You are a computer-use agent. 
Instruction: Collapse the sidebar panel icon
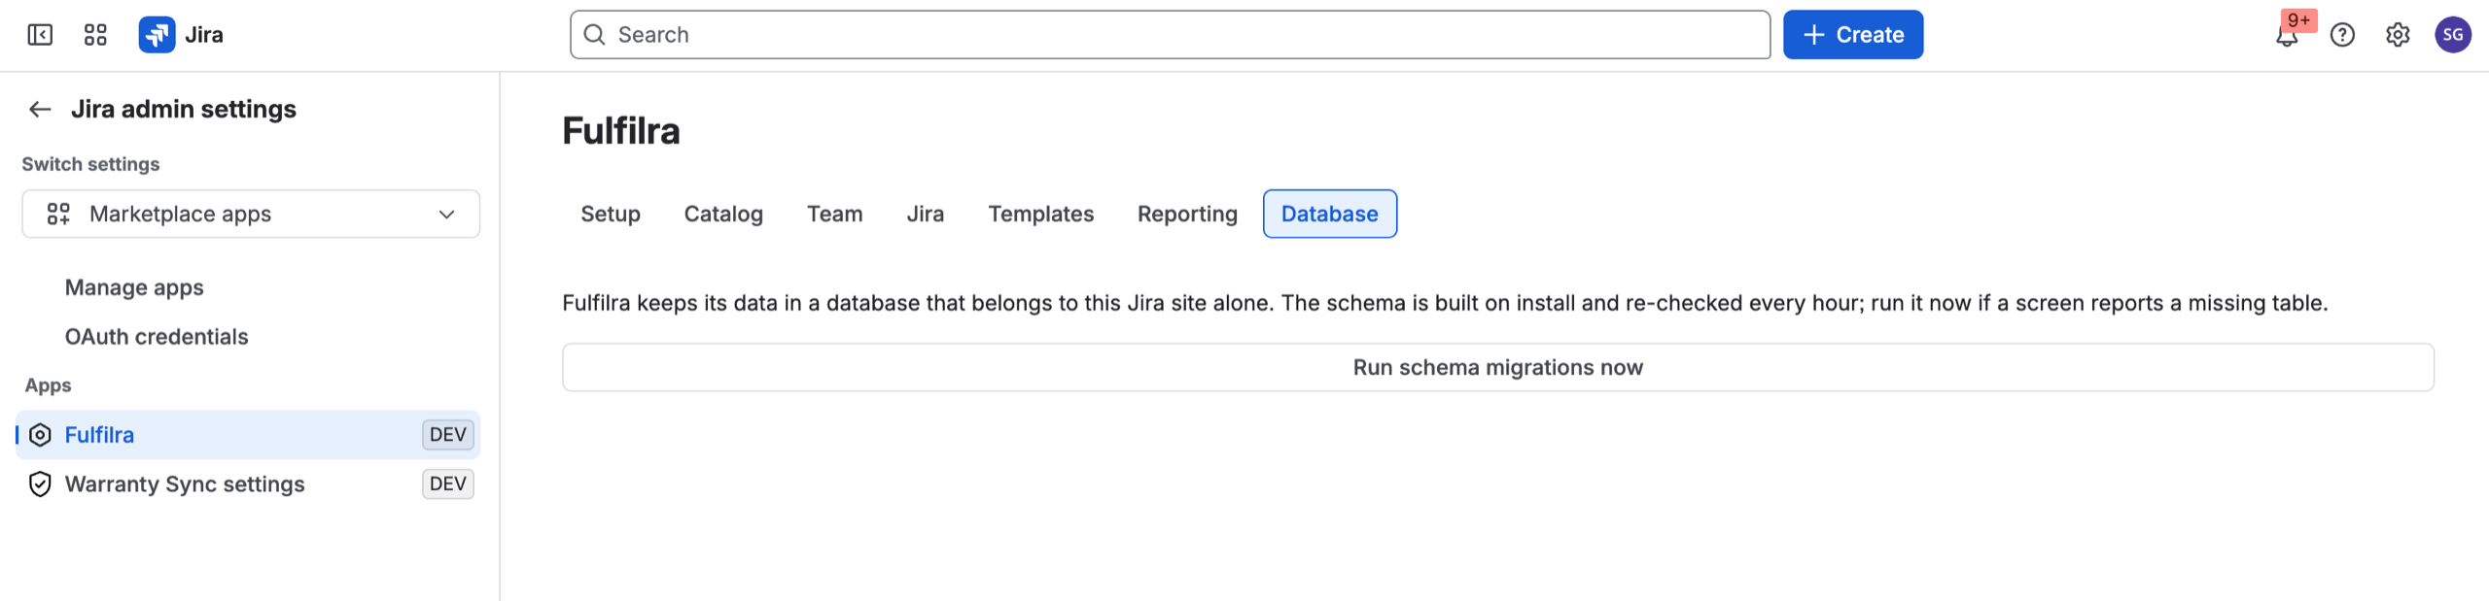(40, 35)
